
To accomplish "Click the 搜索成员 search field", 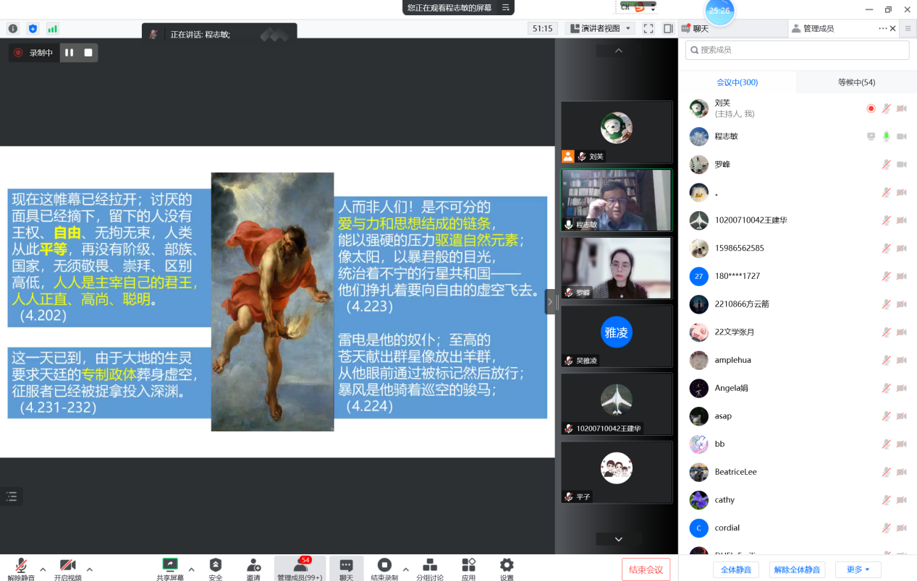I will coord(796,50).
